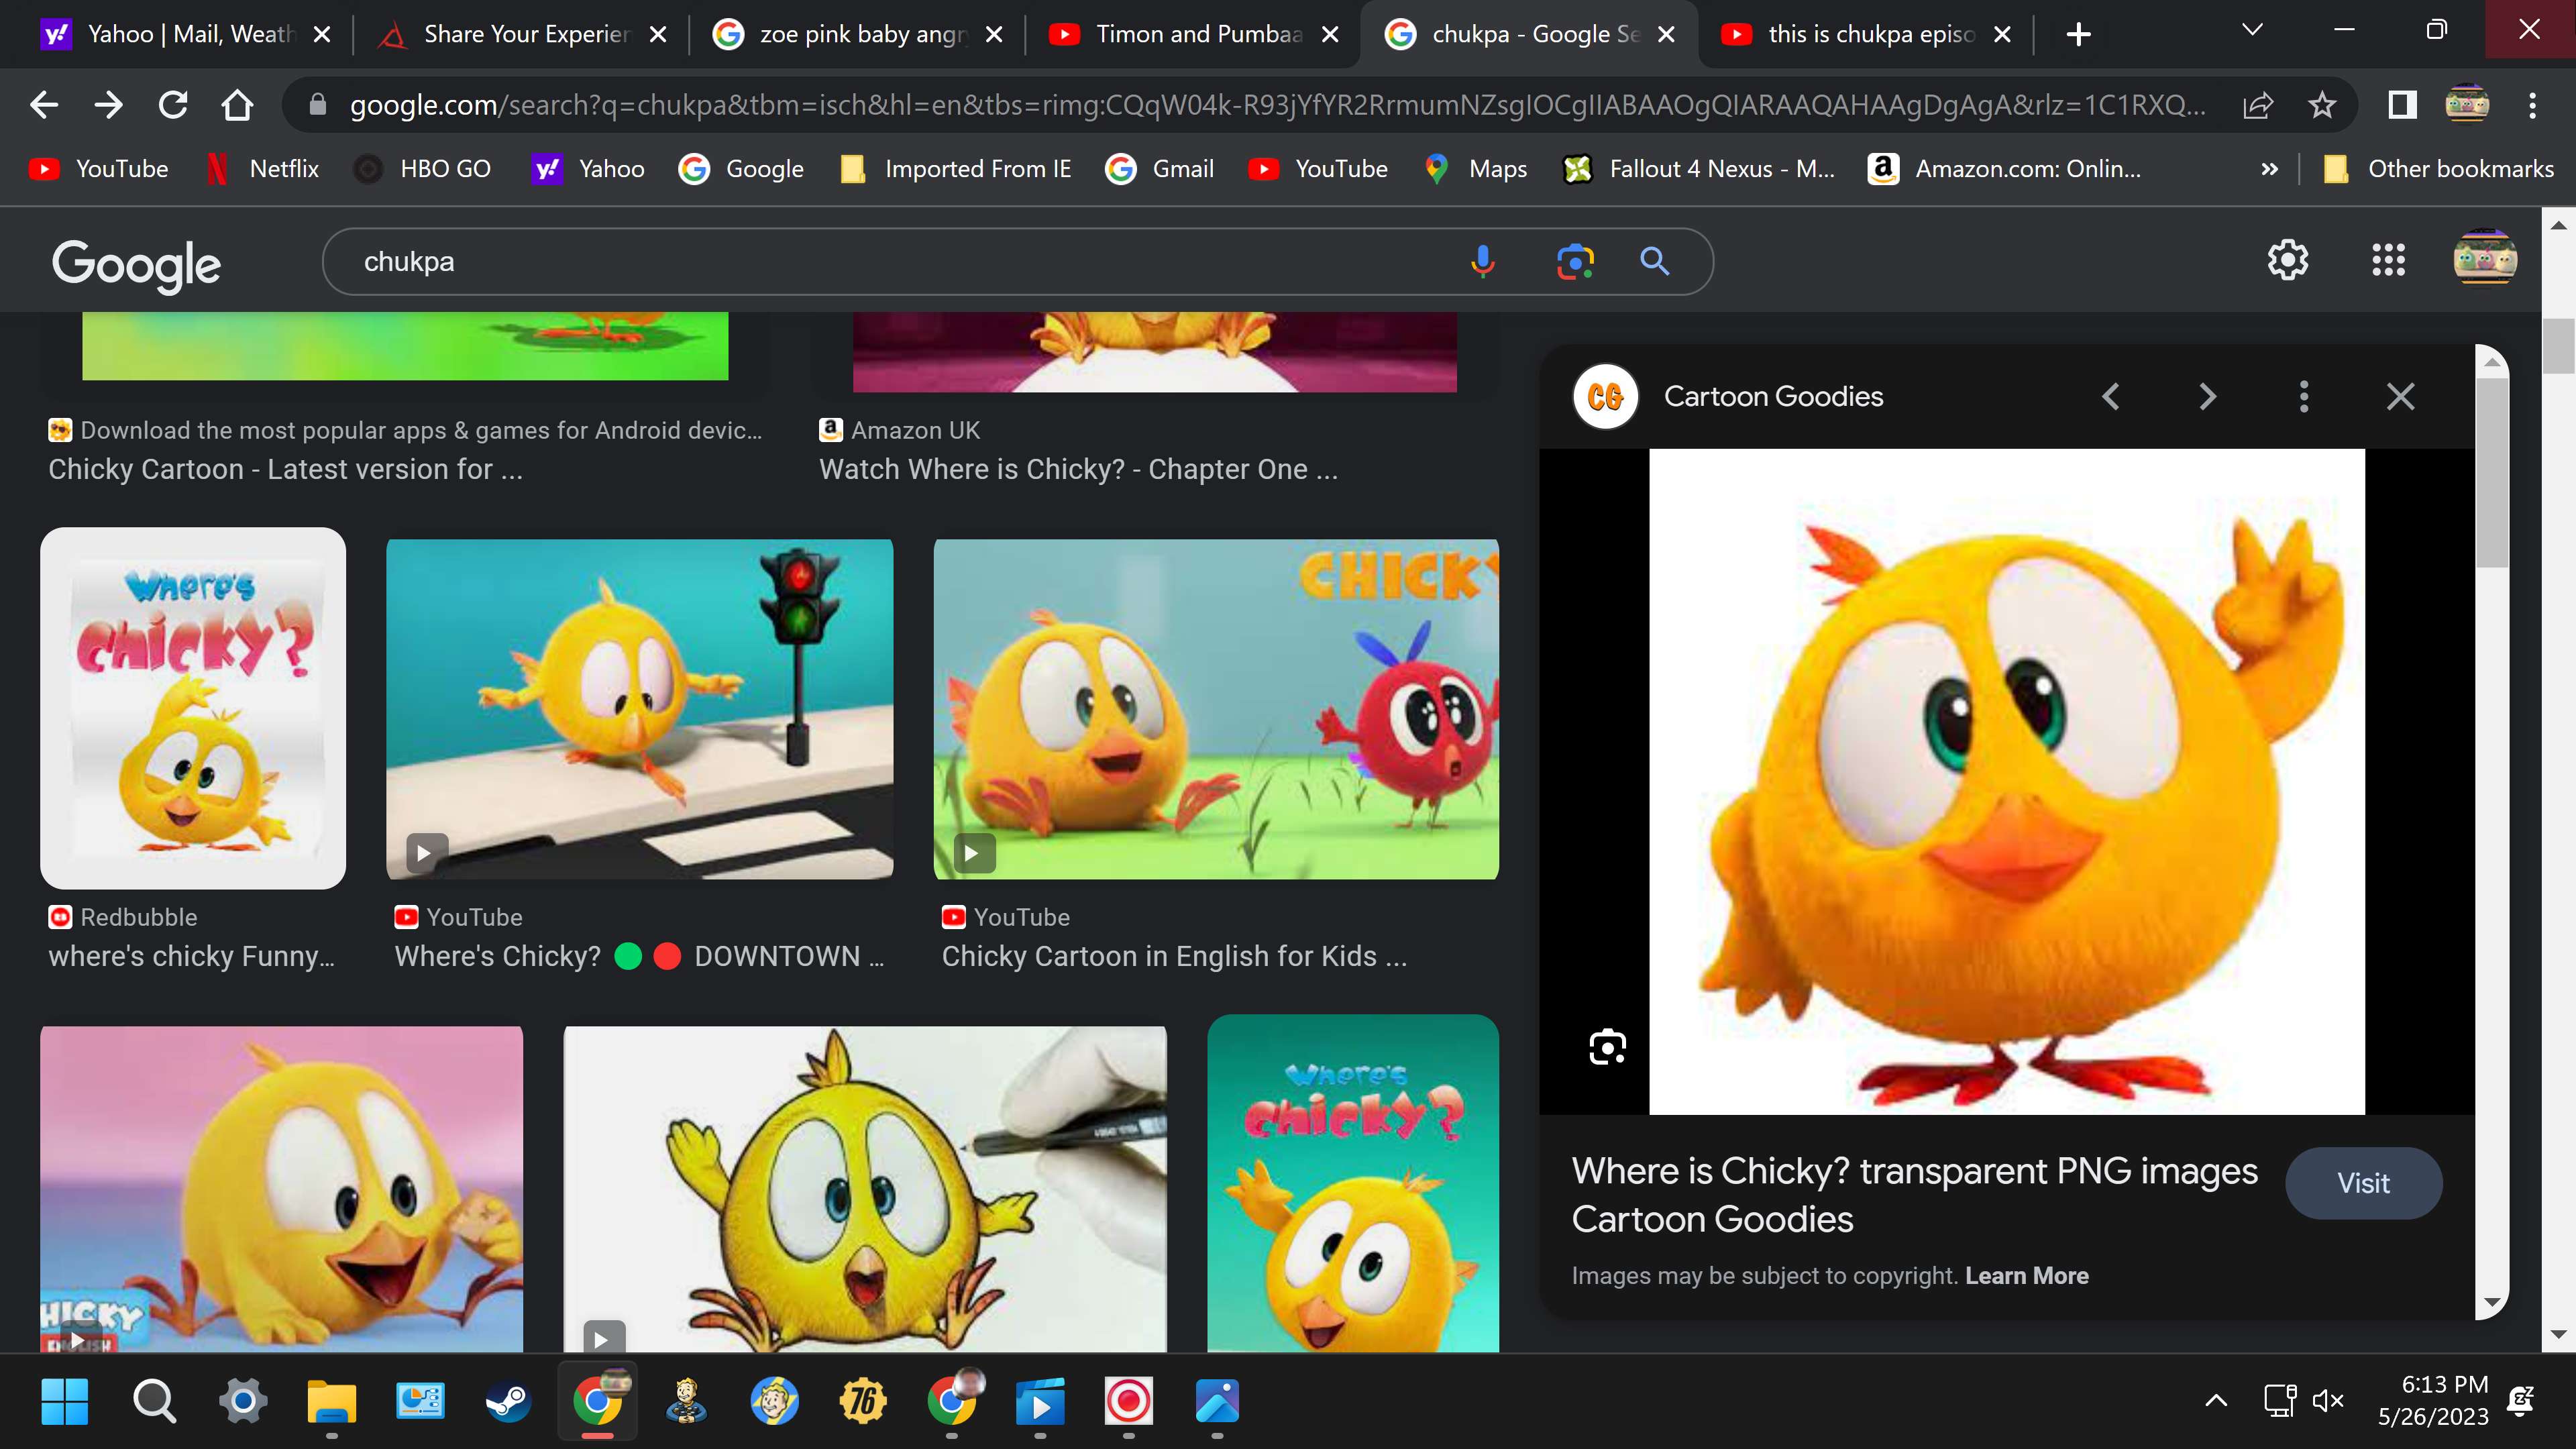This screenshot has height=1449, width=2576.
Task: Open Windows Start menu
Action: click(x=65, y=1401)
